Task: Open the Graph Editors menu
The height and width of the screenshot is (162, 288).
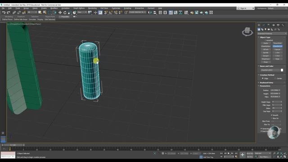Action: pos(79,8)
